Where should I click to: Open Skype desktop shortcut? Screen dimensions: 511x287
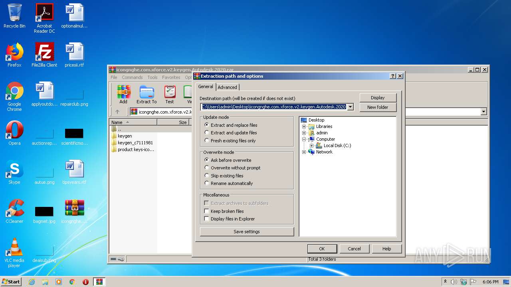pos(14,172)
